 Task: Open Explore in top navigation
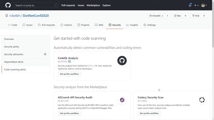pos(106,5)
